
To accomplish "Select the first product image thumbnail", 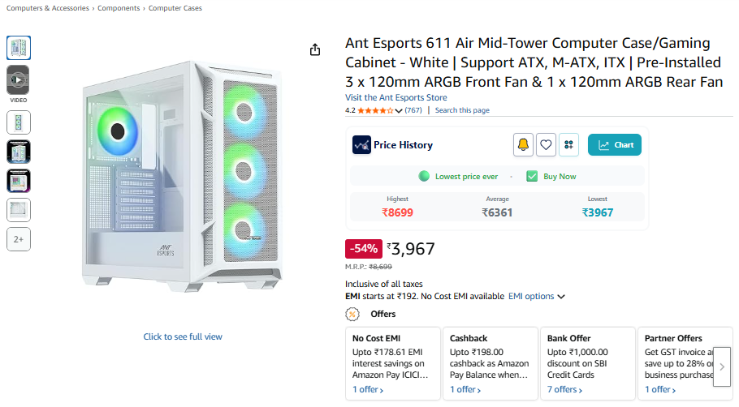I will (x=19, y=48).
